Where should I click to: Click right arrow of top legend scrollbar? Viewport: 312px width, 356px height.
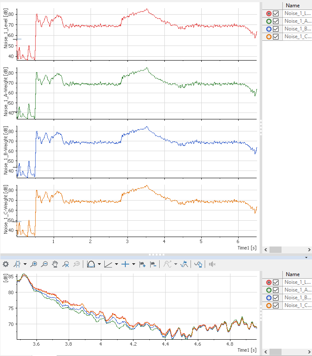(309, 250)
